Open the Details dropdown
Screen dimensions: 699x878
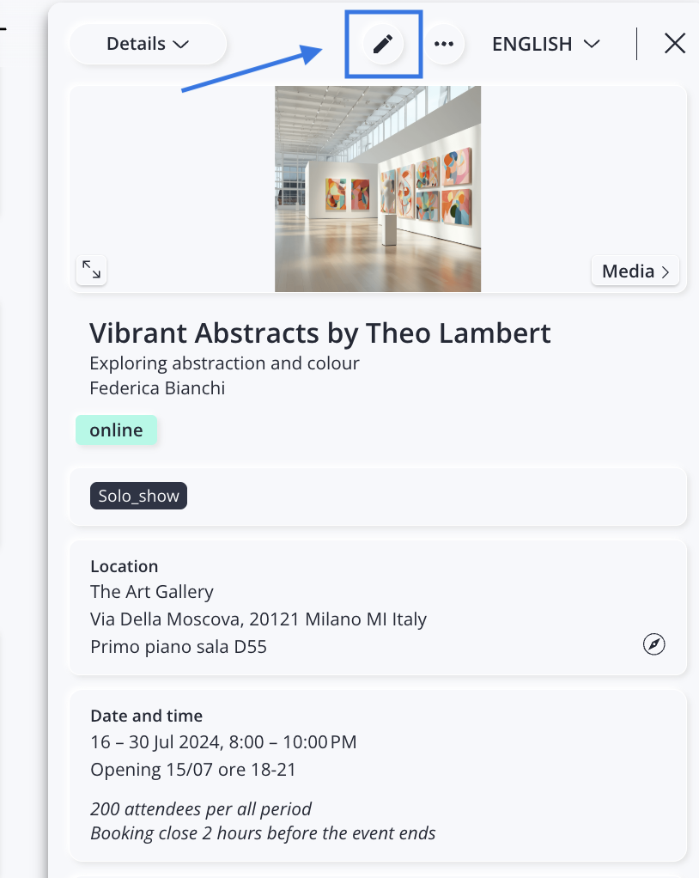pos(148,44)
